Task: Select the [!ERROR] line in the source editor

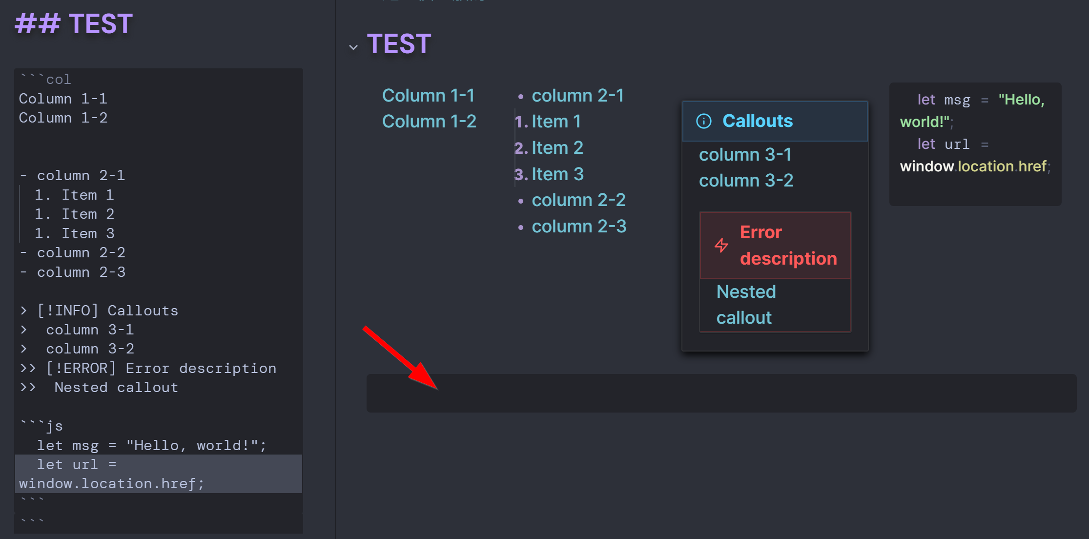Action: (x=148, y=368)
